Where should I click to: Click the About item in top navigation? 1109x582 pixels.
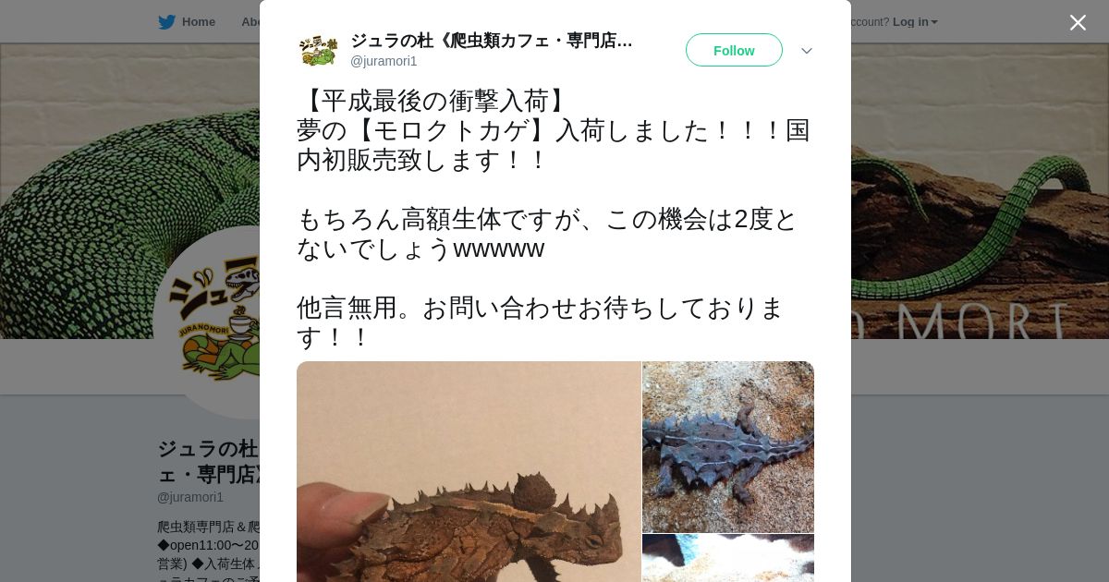coord(250,22)
